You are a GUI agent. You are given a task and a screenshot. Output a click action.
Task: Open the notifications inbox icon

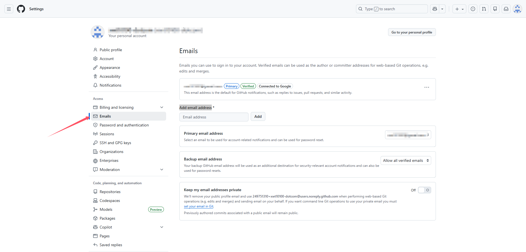(506, 9)
